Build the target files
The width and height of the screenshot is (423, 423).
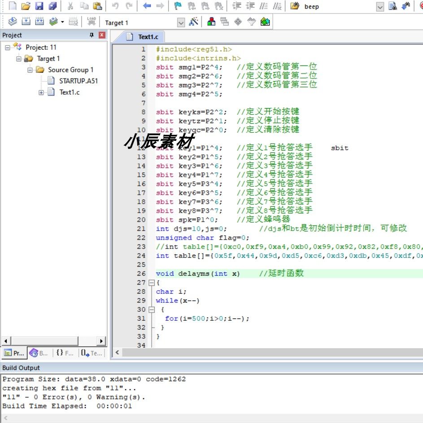pos(26,22)
